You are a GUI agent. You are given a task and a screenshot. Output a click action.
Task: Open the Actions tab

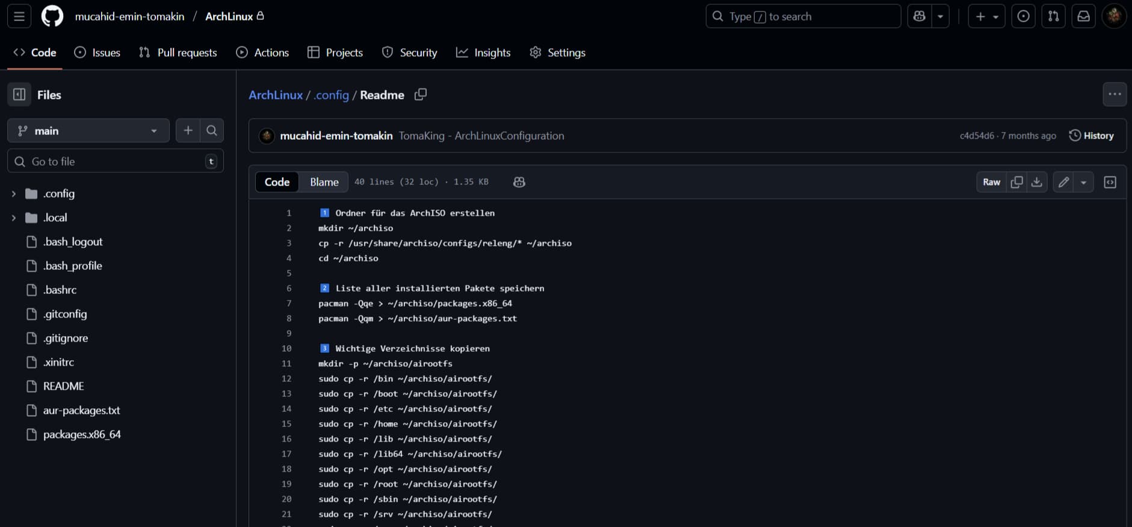pyautogui.click(x=262, y=52)
